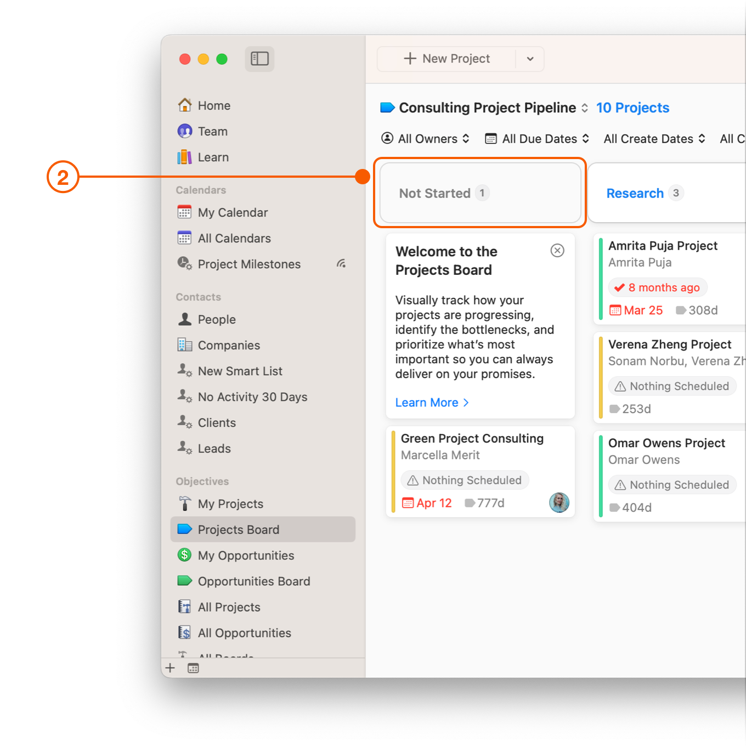This screenshot has height=746, width=746.
Task: Open Companies in the sidebar
Action: coord(263,345)
